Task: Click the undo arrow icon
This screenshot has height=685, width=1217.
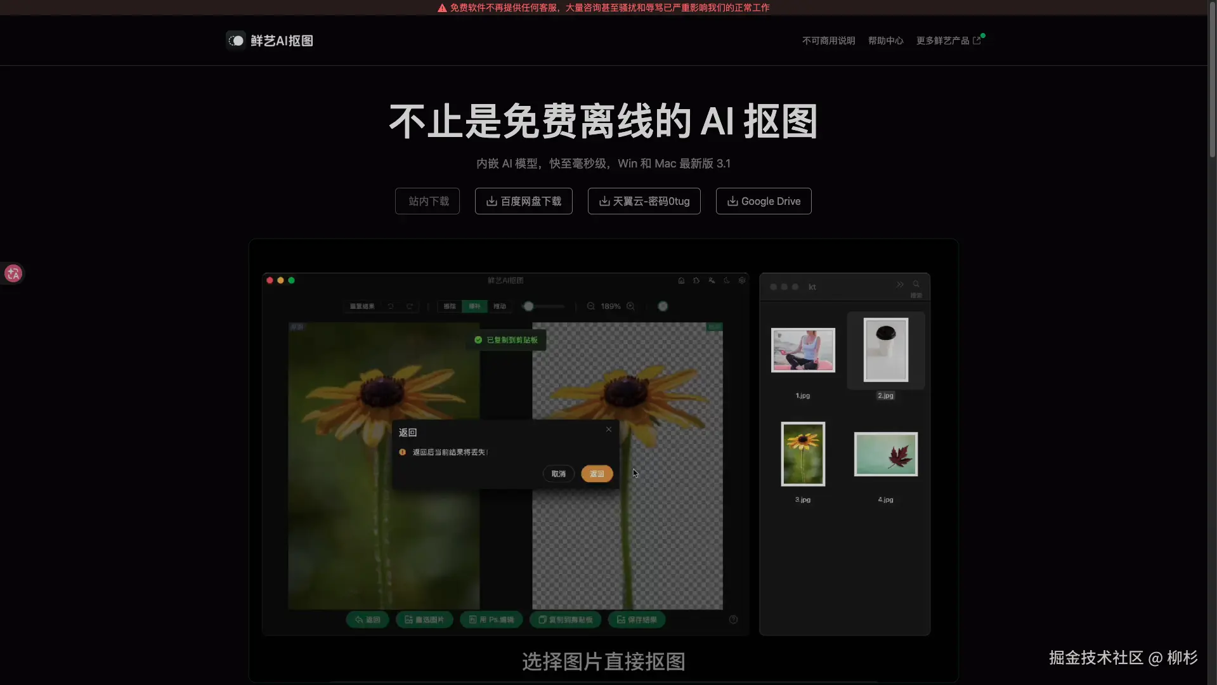Action: coord(391,306)
